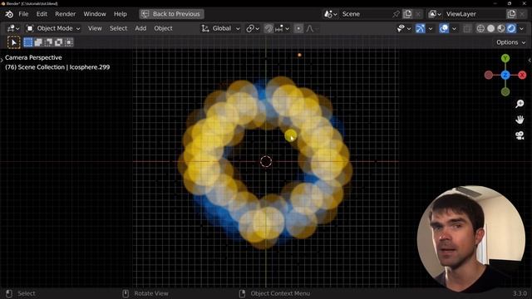This screenshot has width=532, height=299.
Task: Open the Global transform orientation dropdown
Action: coord(220,28)
